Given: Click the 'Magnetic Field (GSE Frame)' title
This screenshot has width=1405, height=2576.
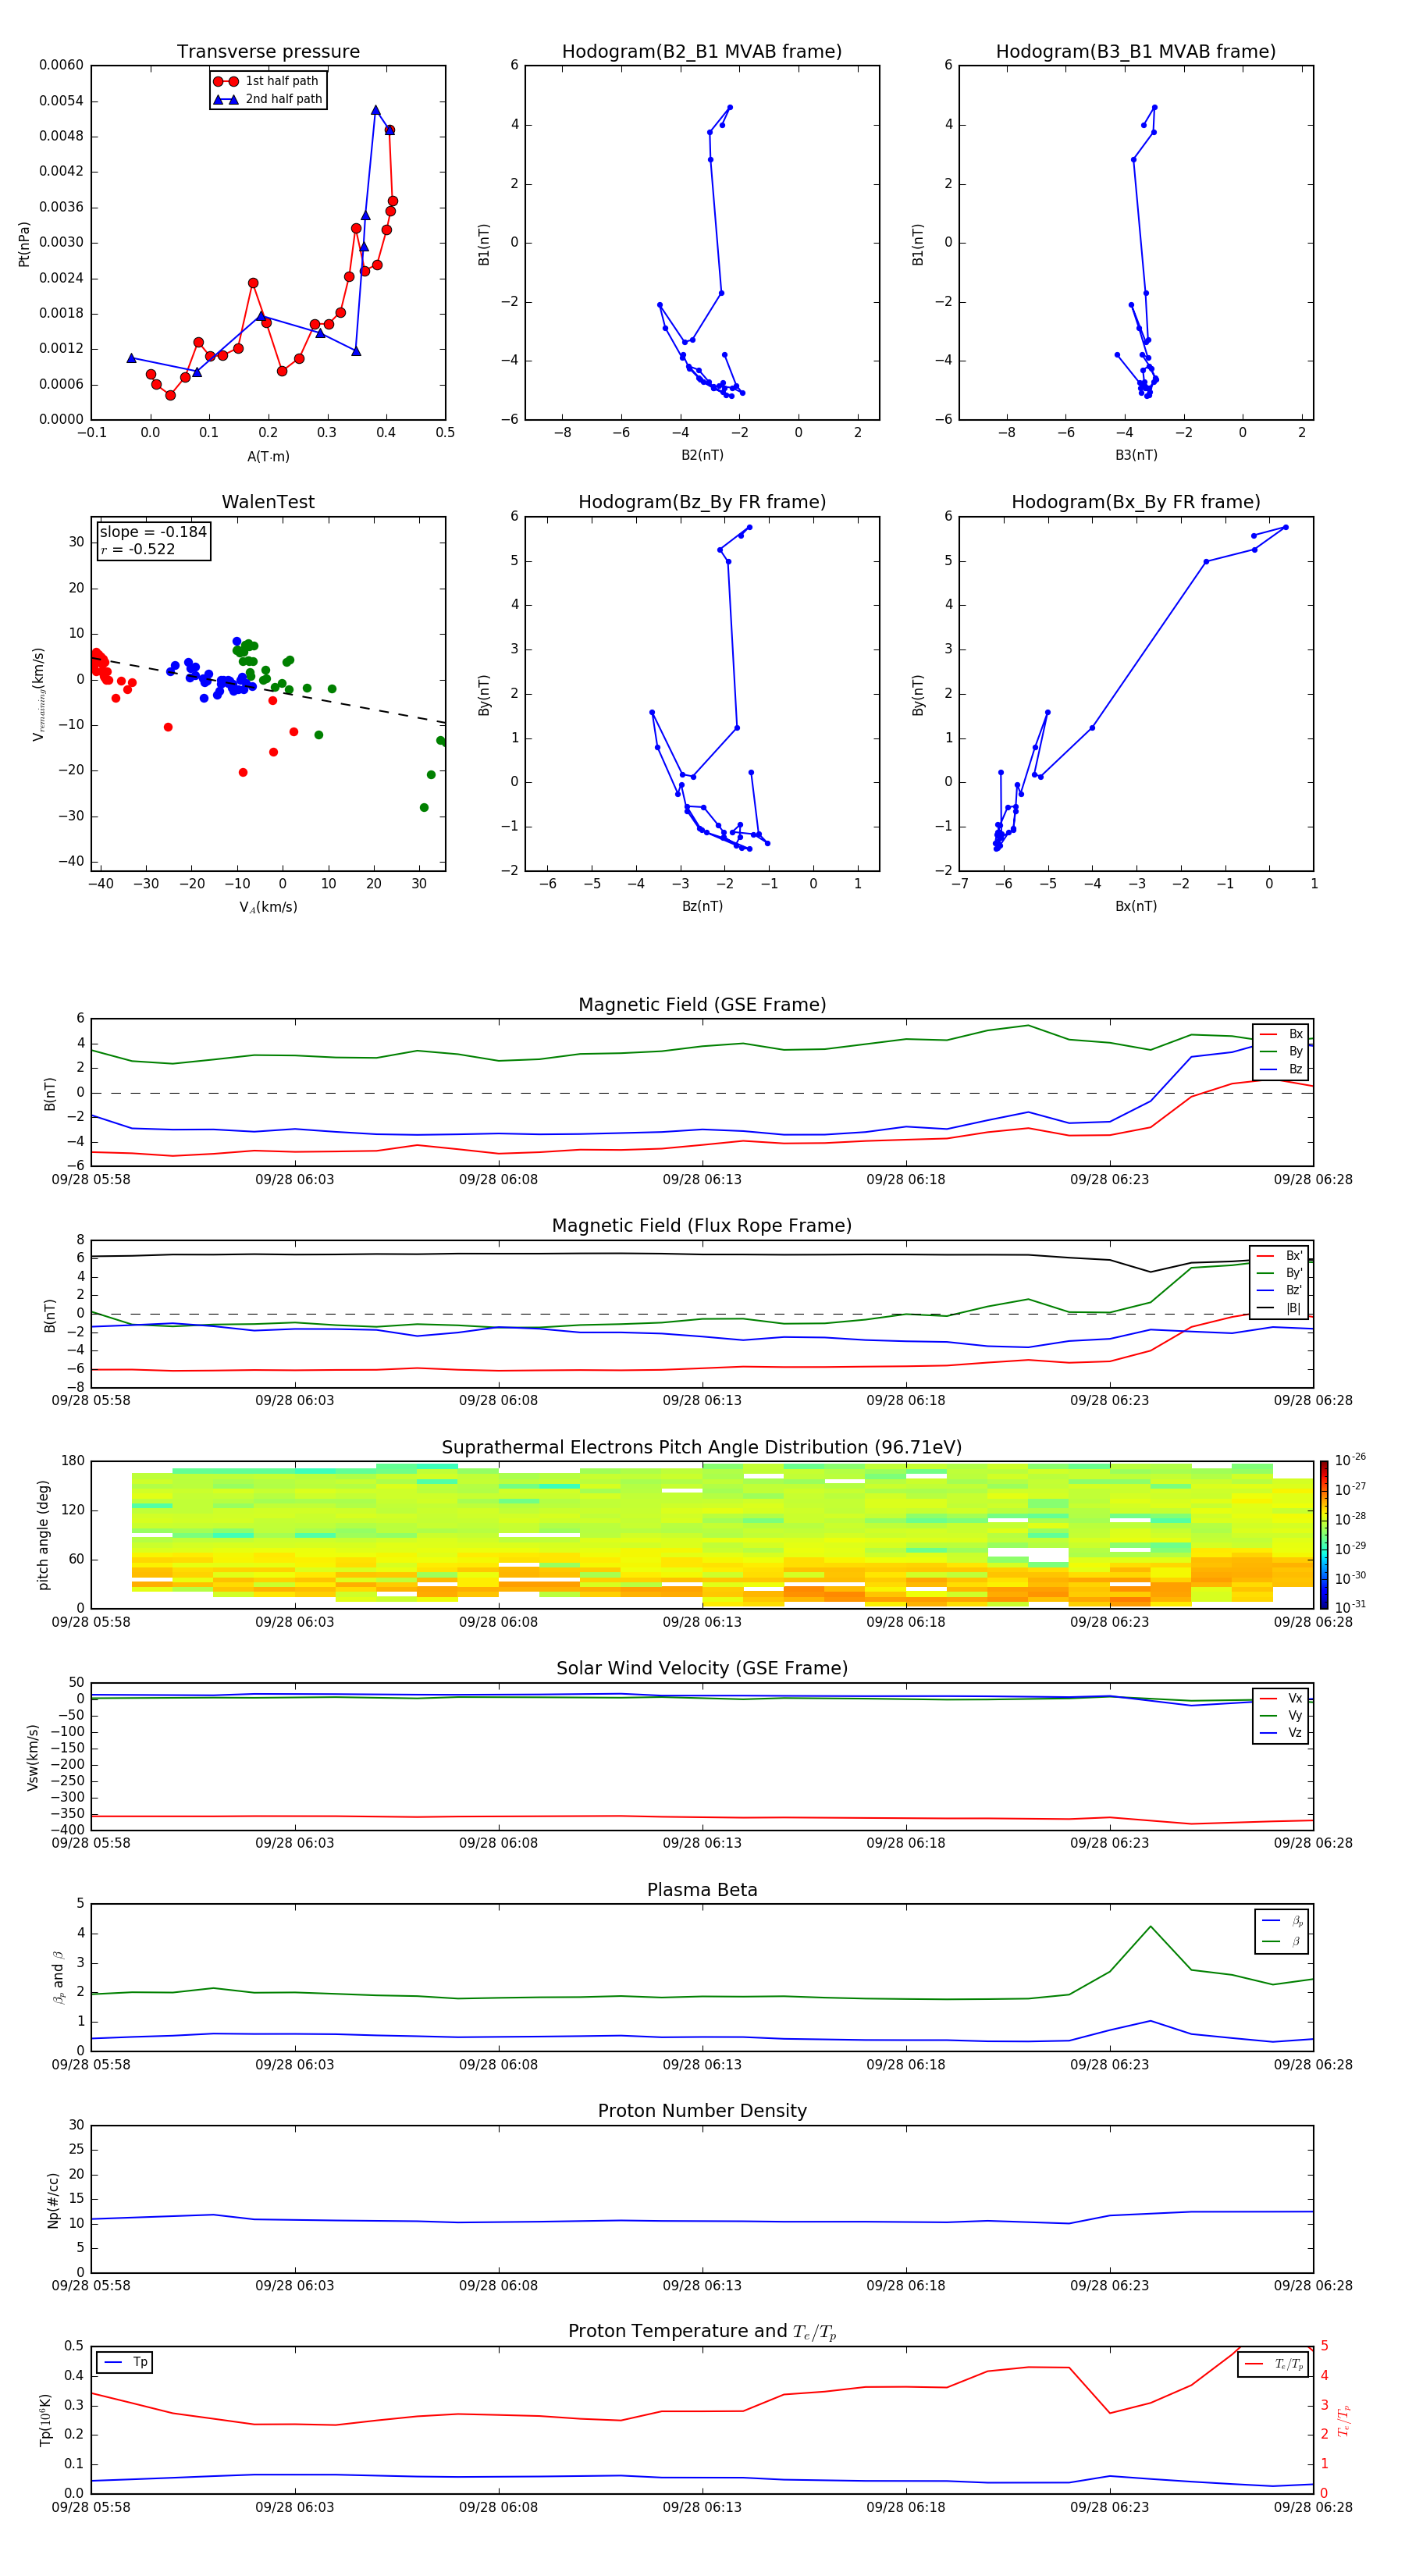Looking at the screenshot, I should [x=702, y=1005].
